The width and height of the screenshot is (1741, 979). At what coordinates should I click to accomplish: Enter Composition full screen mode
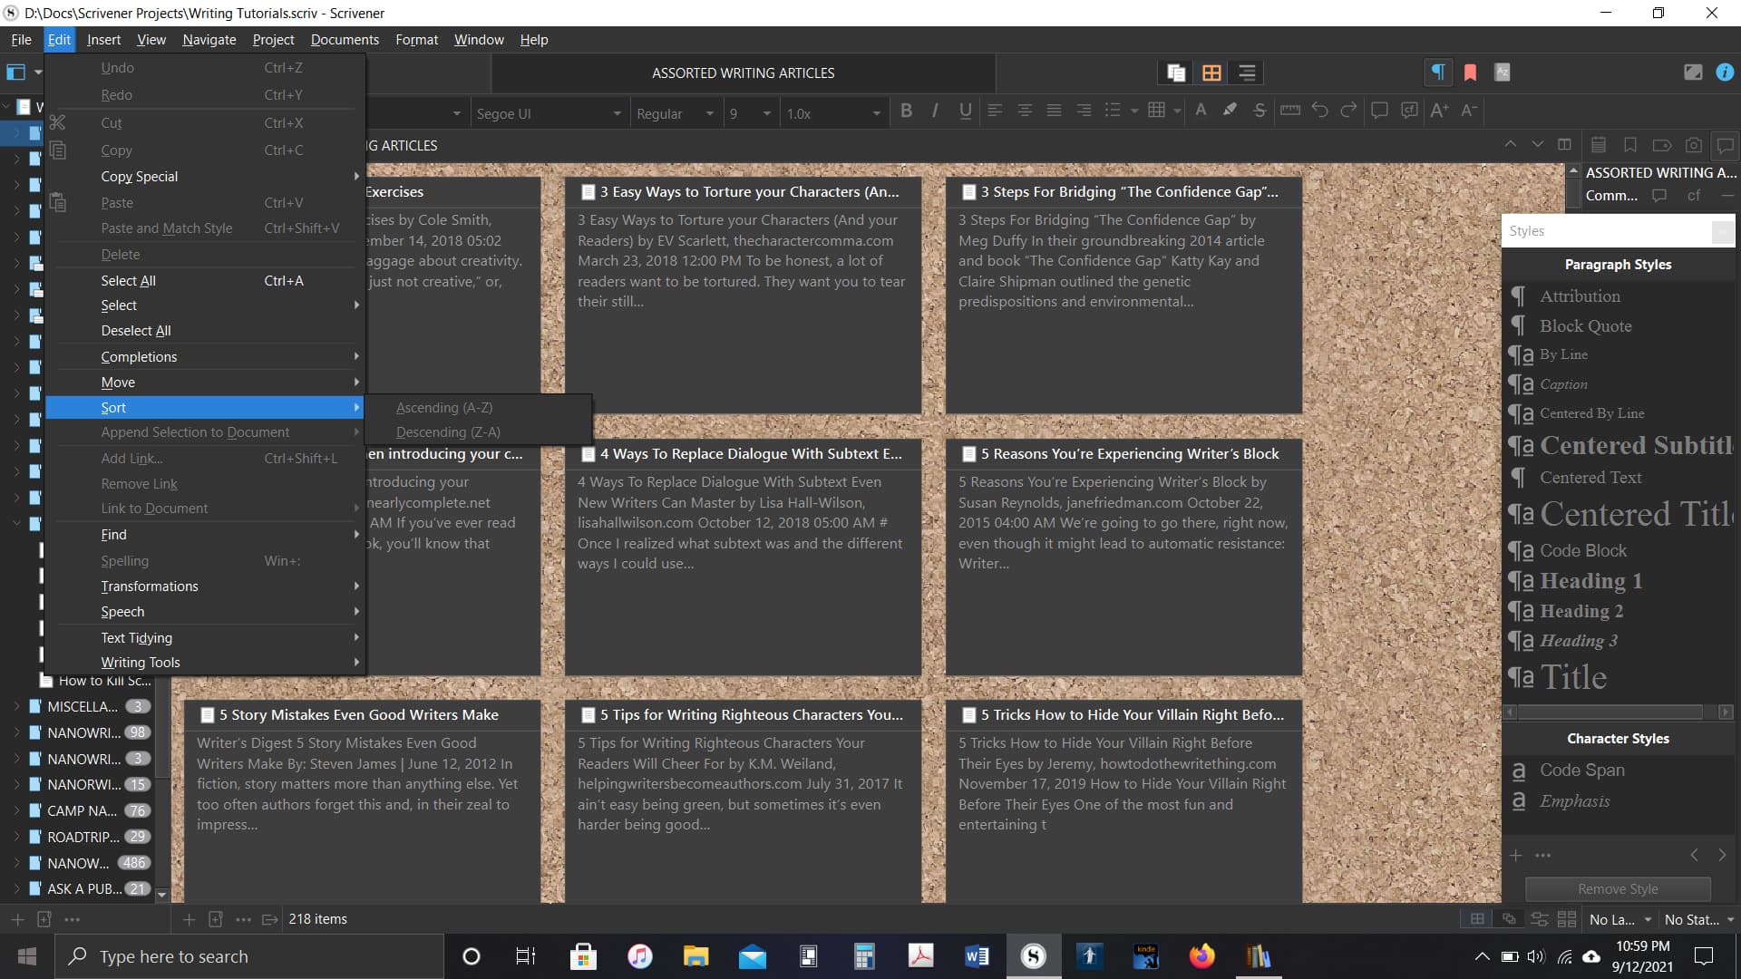tap(1692, 73)
